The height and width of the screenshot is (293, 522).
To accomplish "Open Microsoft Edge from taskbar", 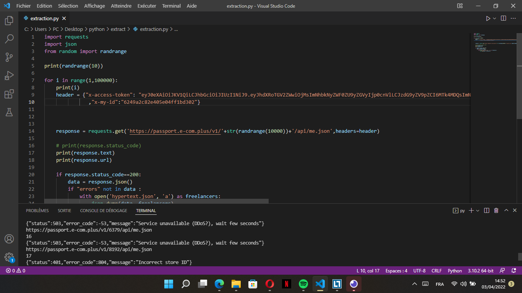I will click(x=219, y=284).
